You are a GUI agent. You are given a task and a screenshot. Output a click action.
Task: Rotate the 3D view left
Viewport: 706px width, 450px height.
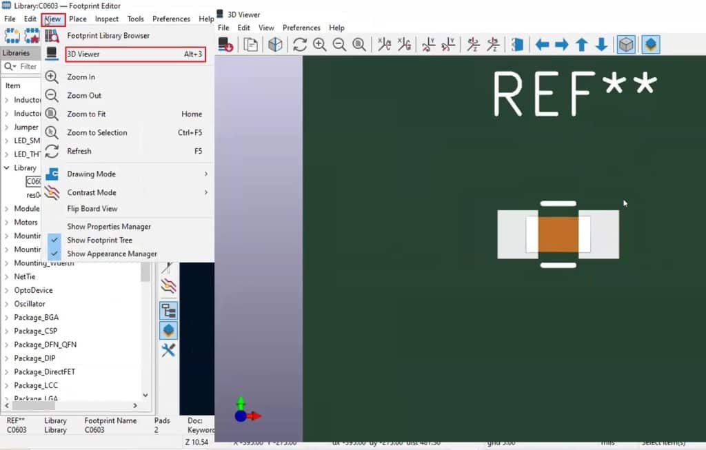pyautogui.click(x=472, y=44)
